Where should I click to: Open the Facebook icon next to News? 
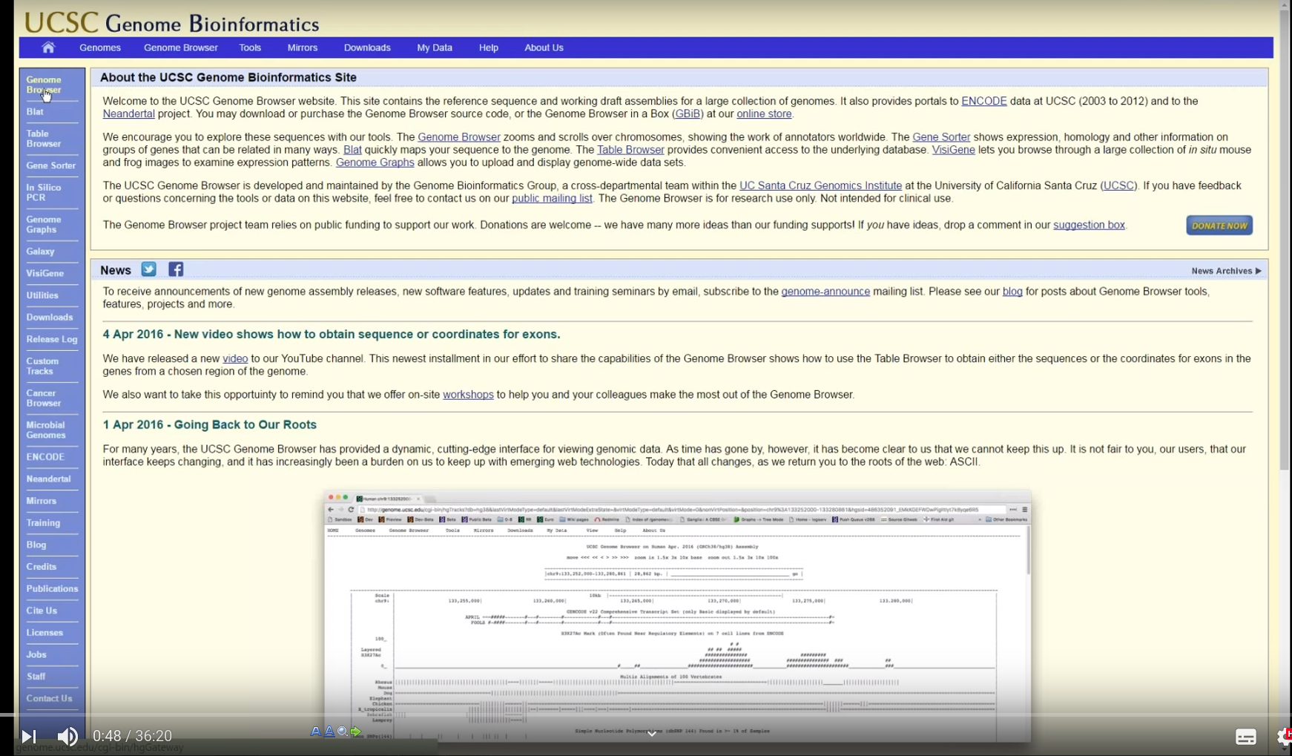[x=176, y=269]
